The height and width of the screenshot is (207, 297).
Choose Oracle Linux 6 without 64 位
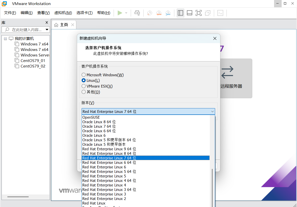pyautogui.click(x=146, y=135)
